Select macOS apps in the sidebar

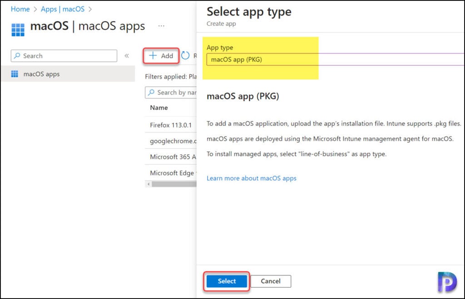(68, 74)
